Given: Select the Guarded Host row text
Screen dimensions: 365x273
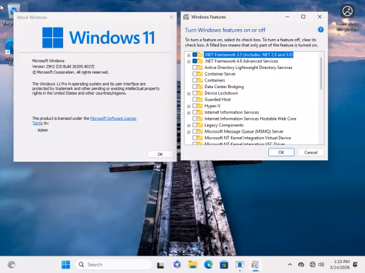Looking at the screenshot, I should tap(218, 99).
